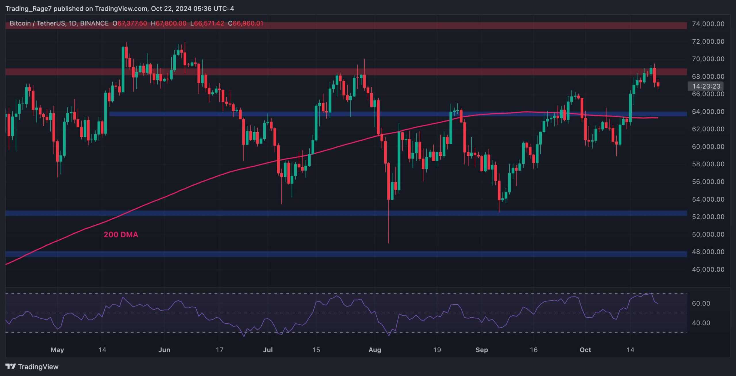This screenshot has height=376, width=736.
Task: Click the Sep date label
Action: (482, 350)
